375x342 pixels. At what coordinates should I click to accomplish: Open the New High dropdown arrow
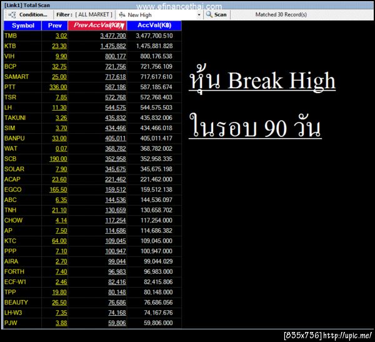199,15
